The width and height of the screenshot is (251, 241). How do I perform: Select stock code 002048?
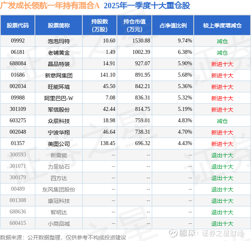tap(18, 132)
